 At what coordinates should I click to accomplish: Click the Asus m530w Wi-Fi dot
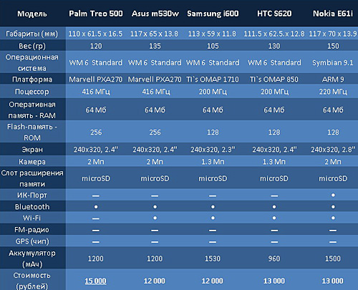pyautogui.click(x=155, y=218)
